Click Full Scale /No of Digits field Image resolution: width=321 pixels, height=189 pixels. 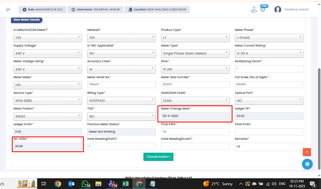[x=269, y=84]
